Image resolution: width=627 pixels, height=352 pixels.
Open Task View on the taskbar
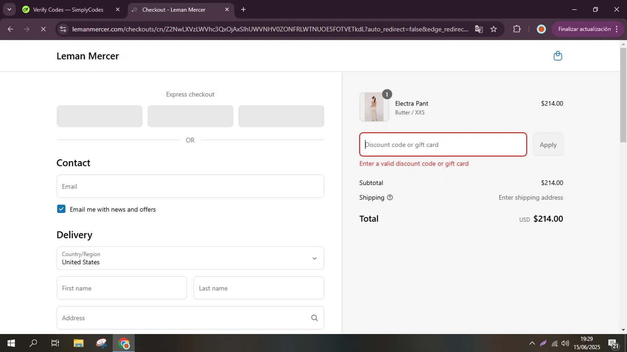pyautogui.click(x=55, y=343)
